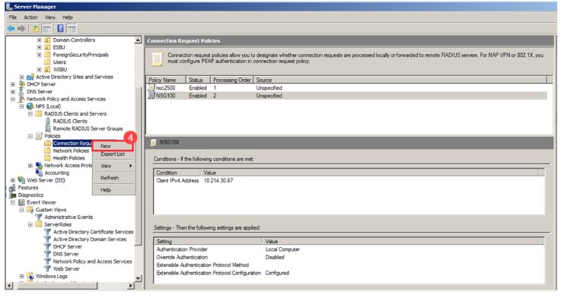Click the horizontal scrollbar right arrow
Screen dimensions: 564x298
pos(131,286)
